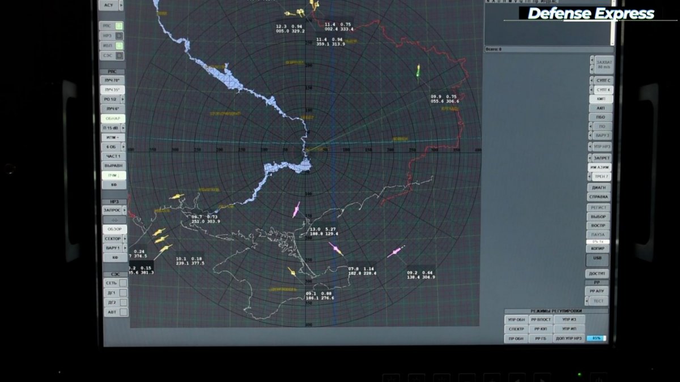Toggle the ОБНАР detection mode

(x=112, y=118)
